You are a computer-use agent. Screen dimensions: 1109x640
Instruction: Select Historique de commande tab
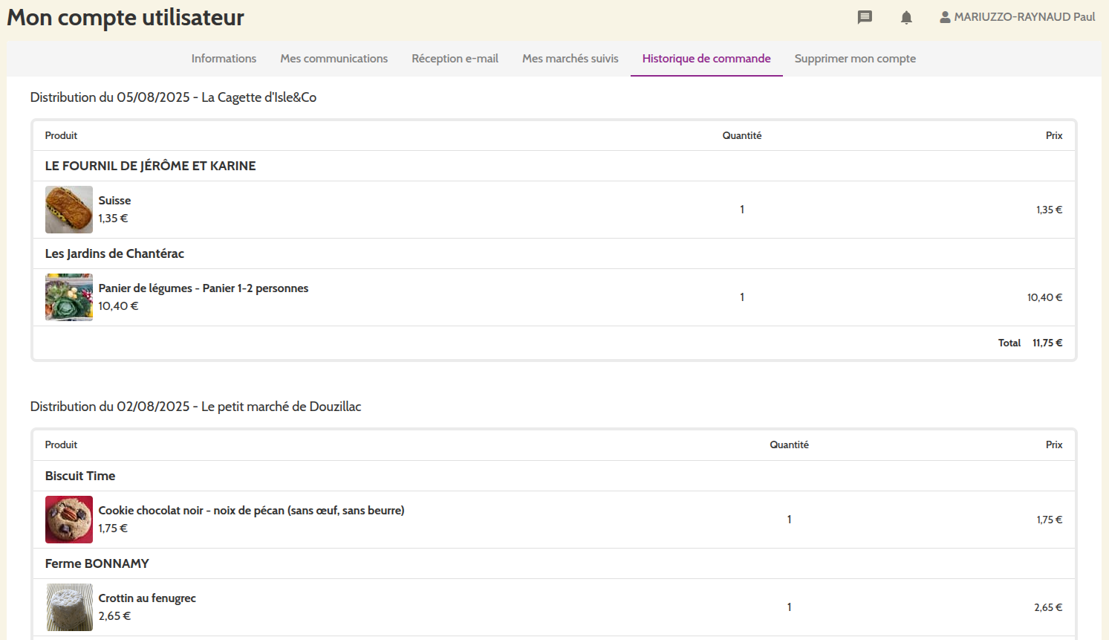click(x=706, y=59)
